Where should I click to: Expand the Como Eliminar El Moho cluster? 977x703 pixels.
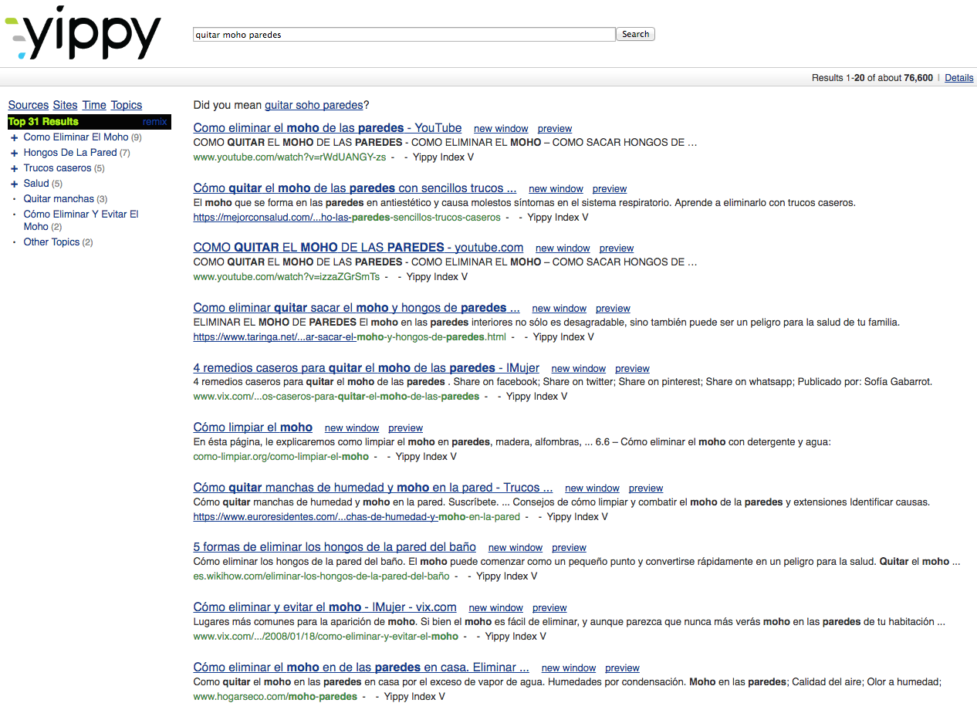(15, 137)
